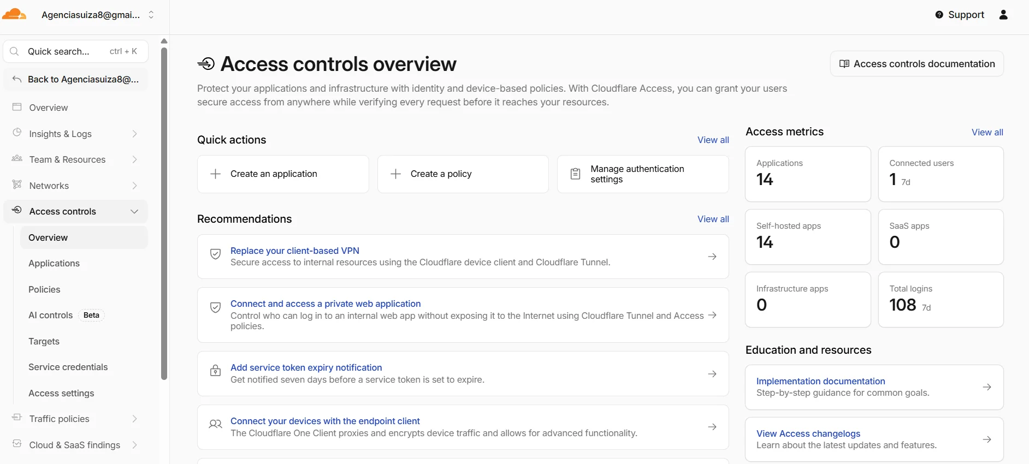
Task: Click the shield icon on Connect and access a private web application
Action: tap(216, 307)
